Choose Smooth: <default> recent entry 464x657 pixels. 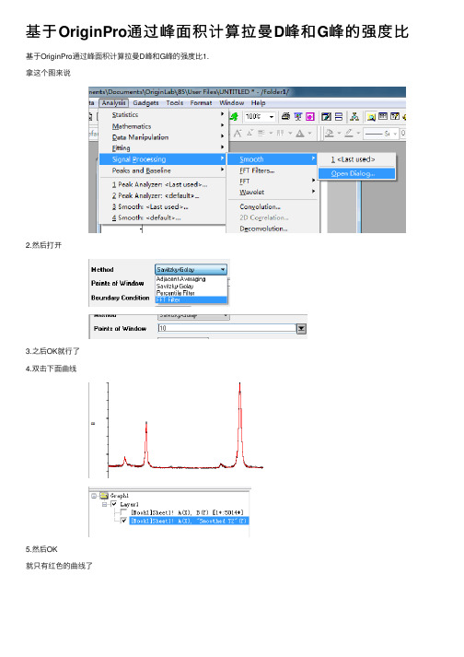pos(146,217)
